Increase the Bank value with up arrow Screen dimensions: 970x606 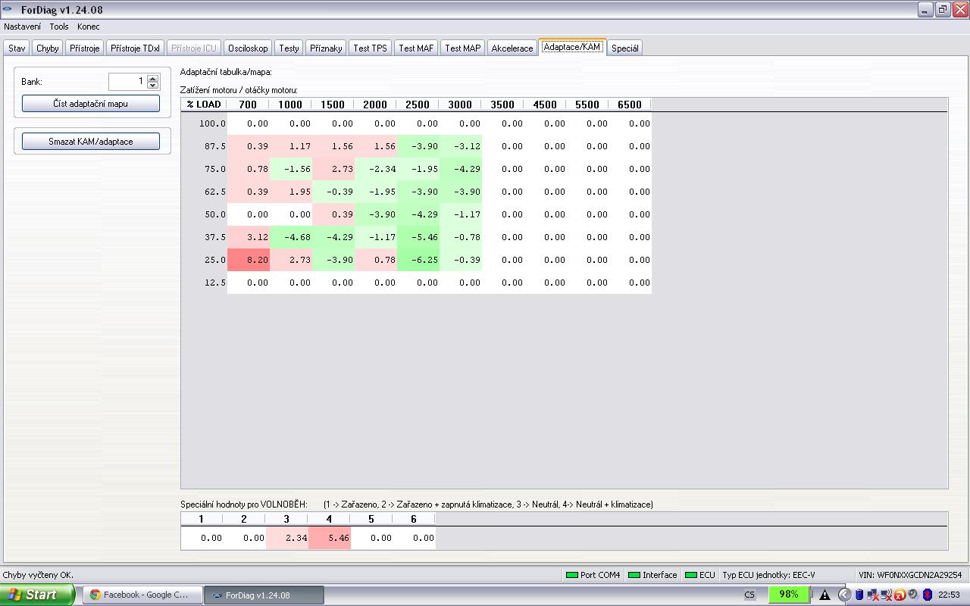[153, 78]
